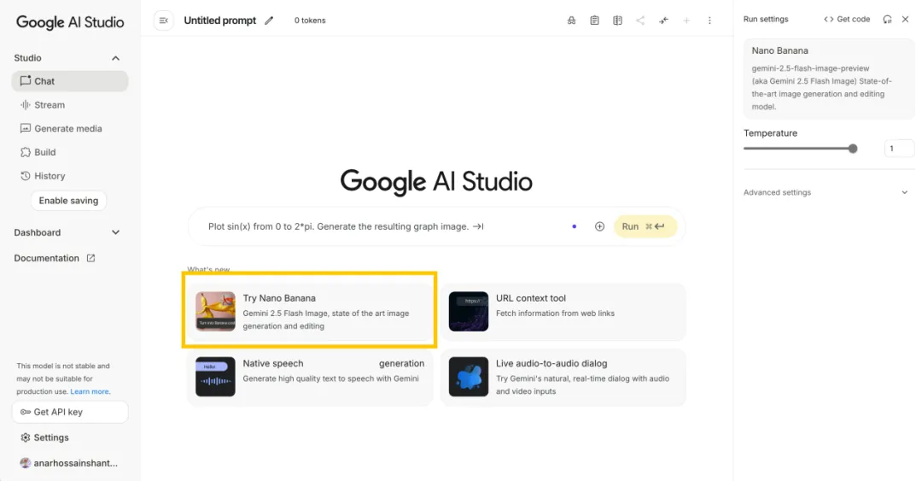Click the account name anarhossainshant...
Screen dimensions: 922x481
point(76,463)
